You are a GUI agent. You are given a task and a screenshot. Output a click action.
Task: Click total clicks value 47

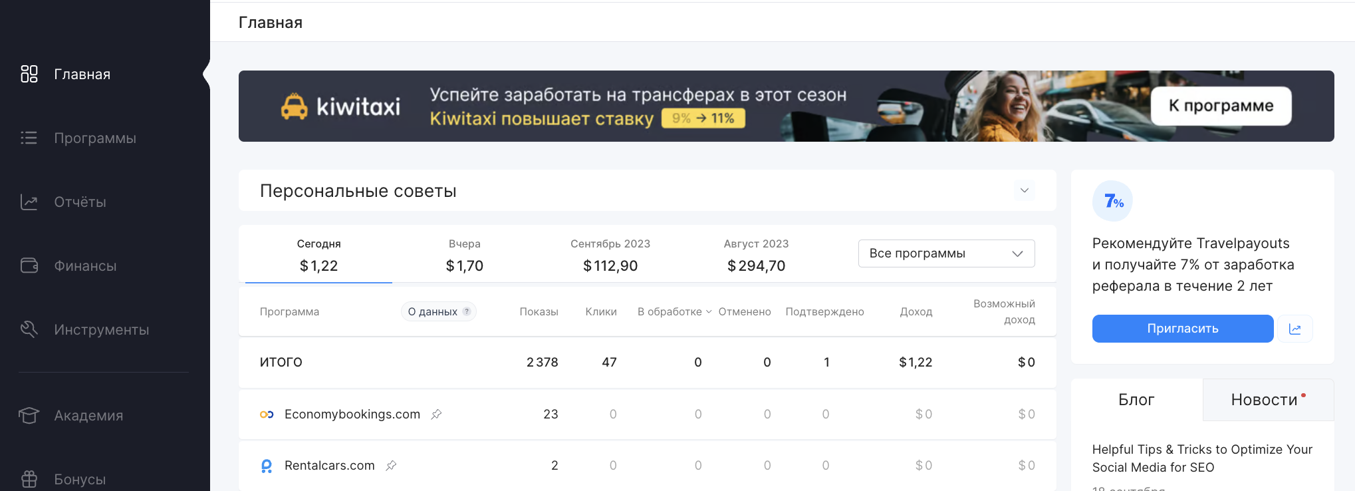(x=609, y=363)
